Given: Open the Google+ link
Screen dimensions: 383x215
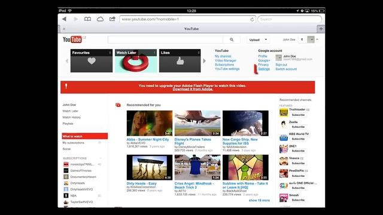Looking at the screenshot, I should point(264,60).
